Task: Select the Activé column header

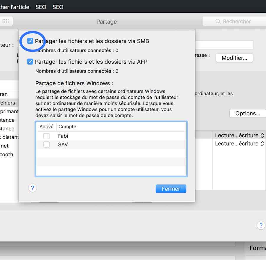Action: 46,126
